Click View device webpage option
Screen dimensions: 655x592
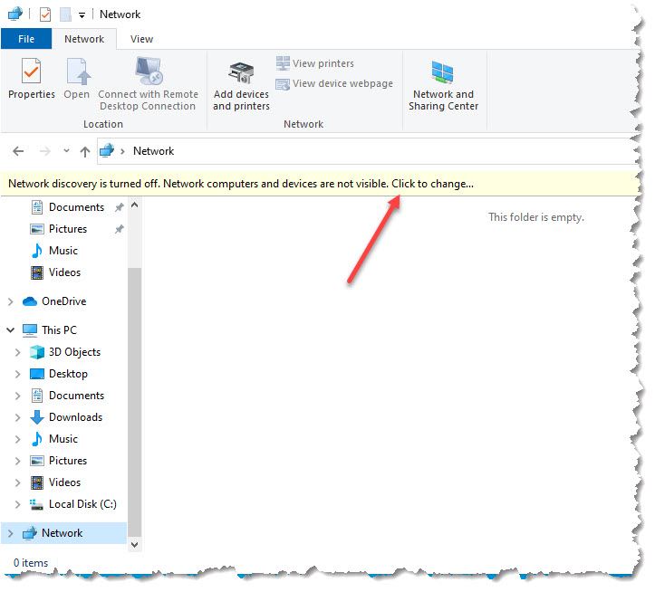(333, 83)
